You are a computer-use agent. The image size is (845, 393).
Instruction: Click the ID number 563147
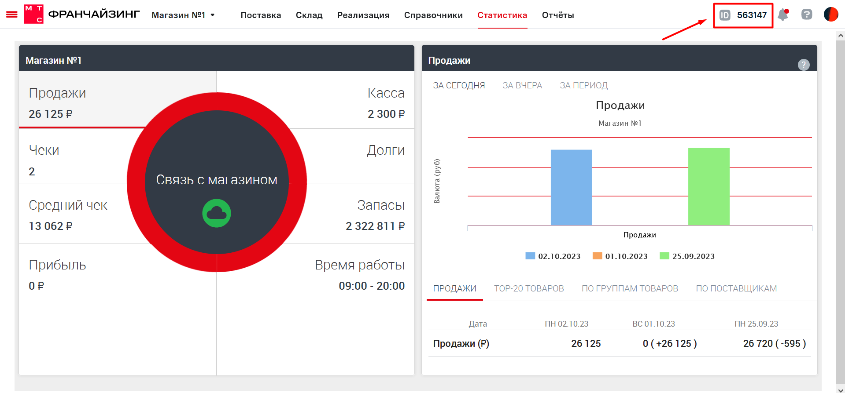tap(752, 15)
